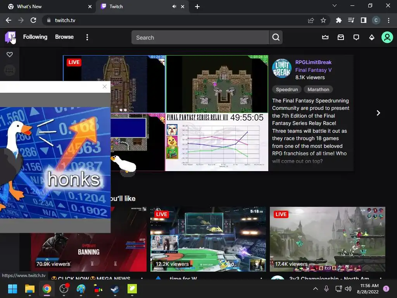The width and height of the screenshot is (397, 298).
Task: Show hidden system tray icons
Action: click(316, 289)
